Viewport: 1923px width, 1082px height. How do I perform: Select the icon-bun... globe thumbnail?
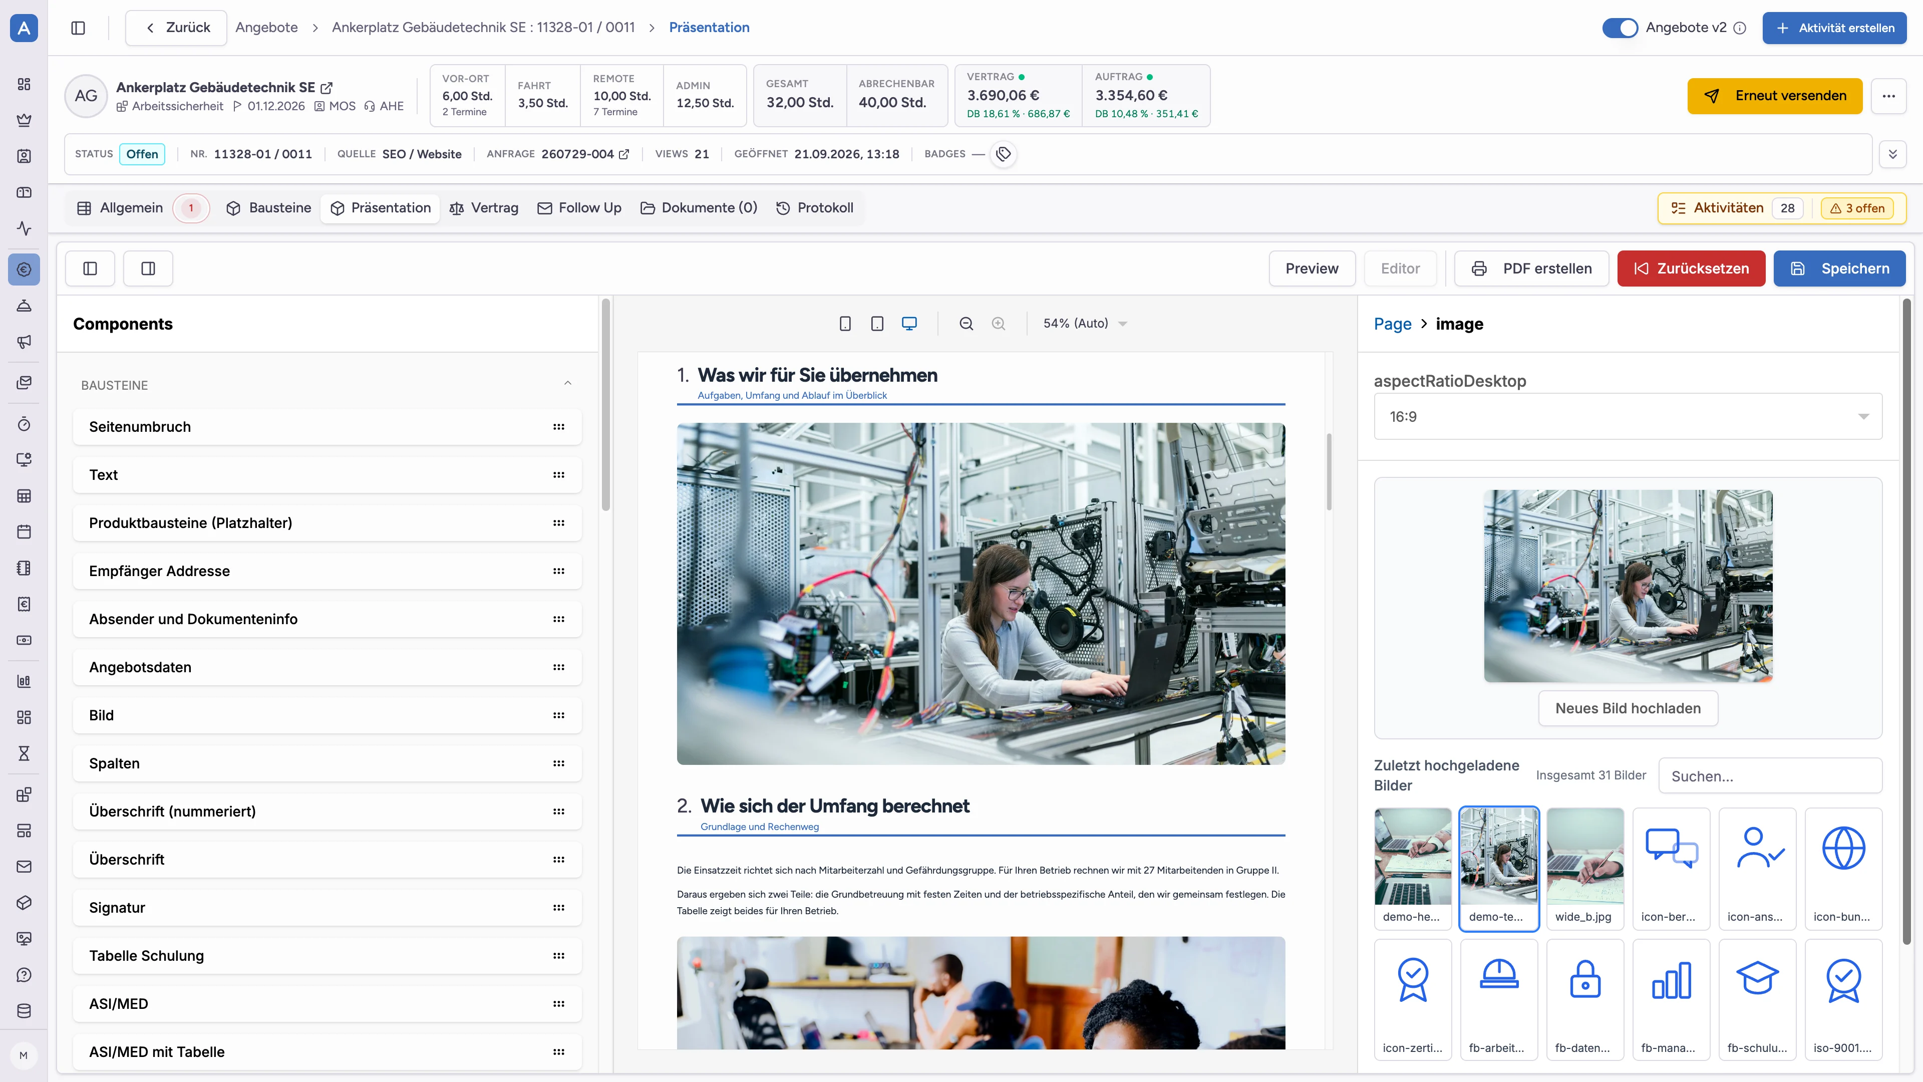(1843, 869)
